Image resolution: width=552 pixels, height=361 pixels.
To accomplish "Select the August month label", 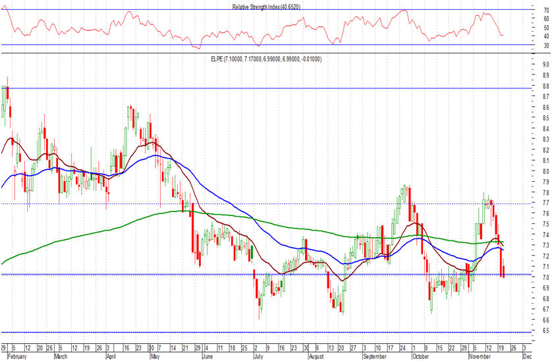I will tap(316, 356).
